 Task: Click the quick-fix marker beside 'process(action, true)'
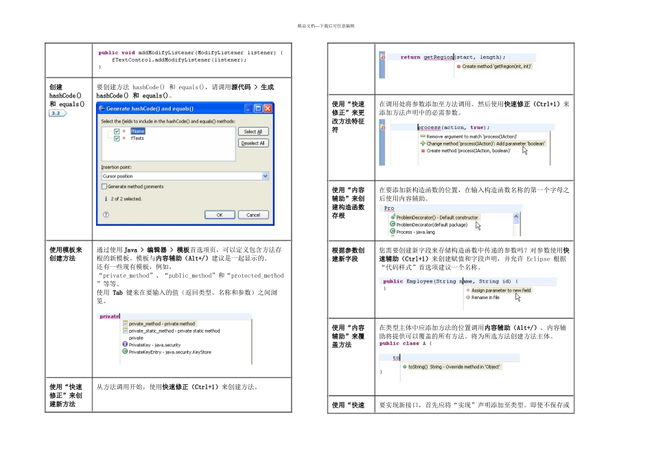pos(382,127)
